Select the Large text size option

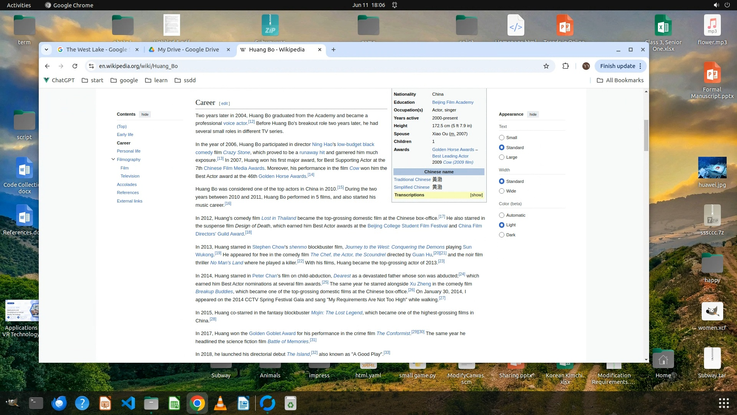pos(502,157)
